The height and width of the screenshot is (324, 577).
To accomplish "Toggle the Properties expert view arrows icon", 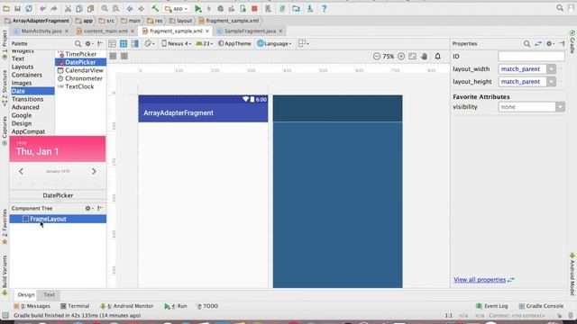I will [538, 44].
